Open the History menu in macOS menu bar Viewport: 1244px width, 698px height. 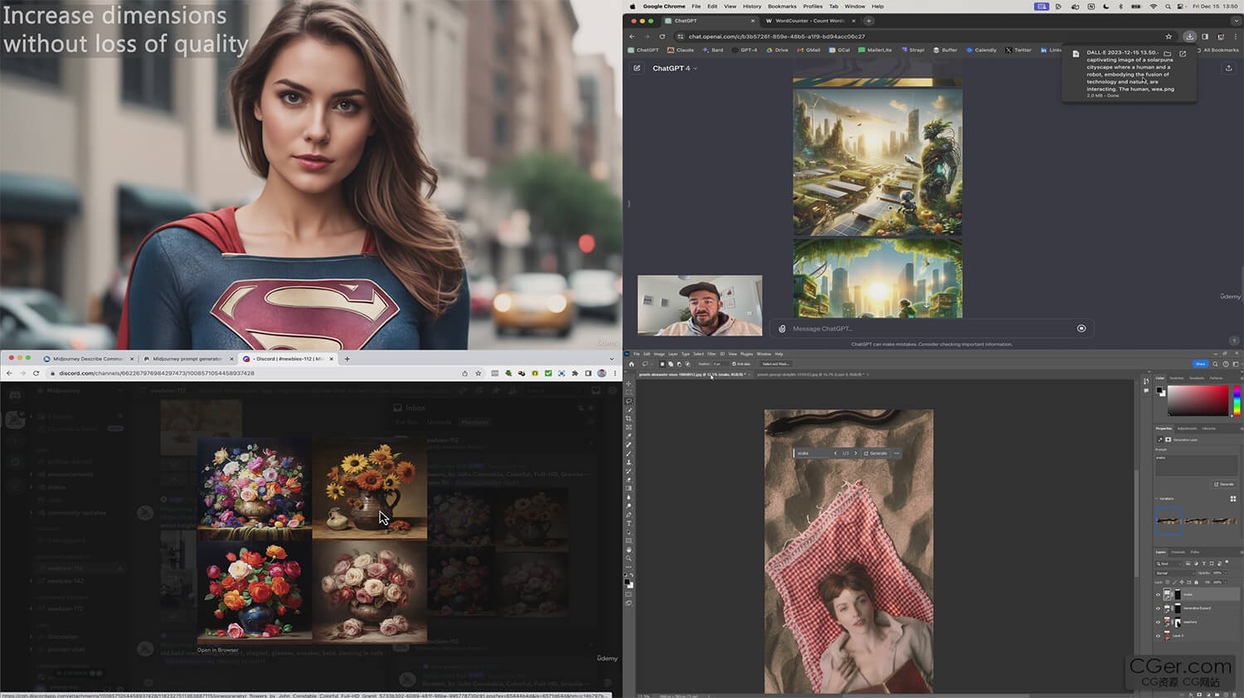point(752,6)
